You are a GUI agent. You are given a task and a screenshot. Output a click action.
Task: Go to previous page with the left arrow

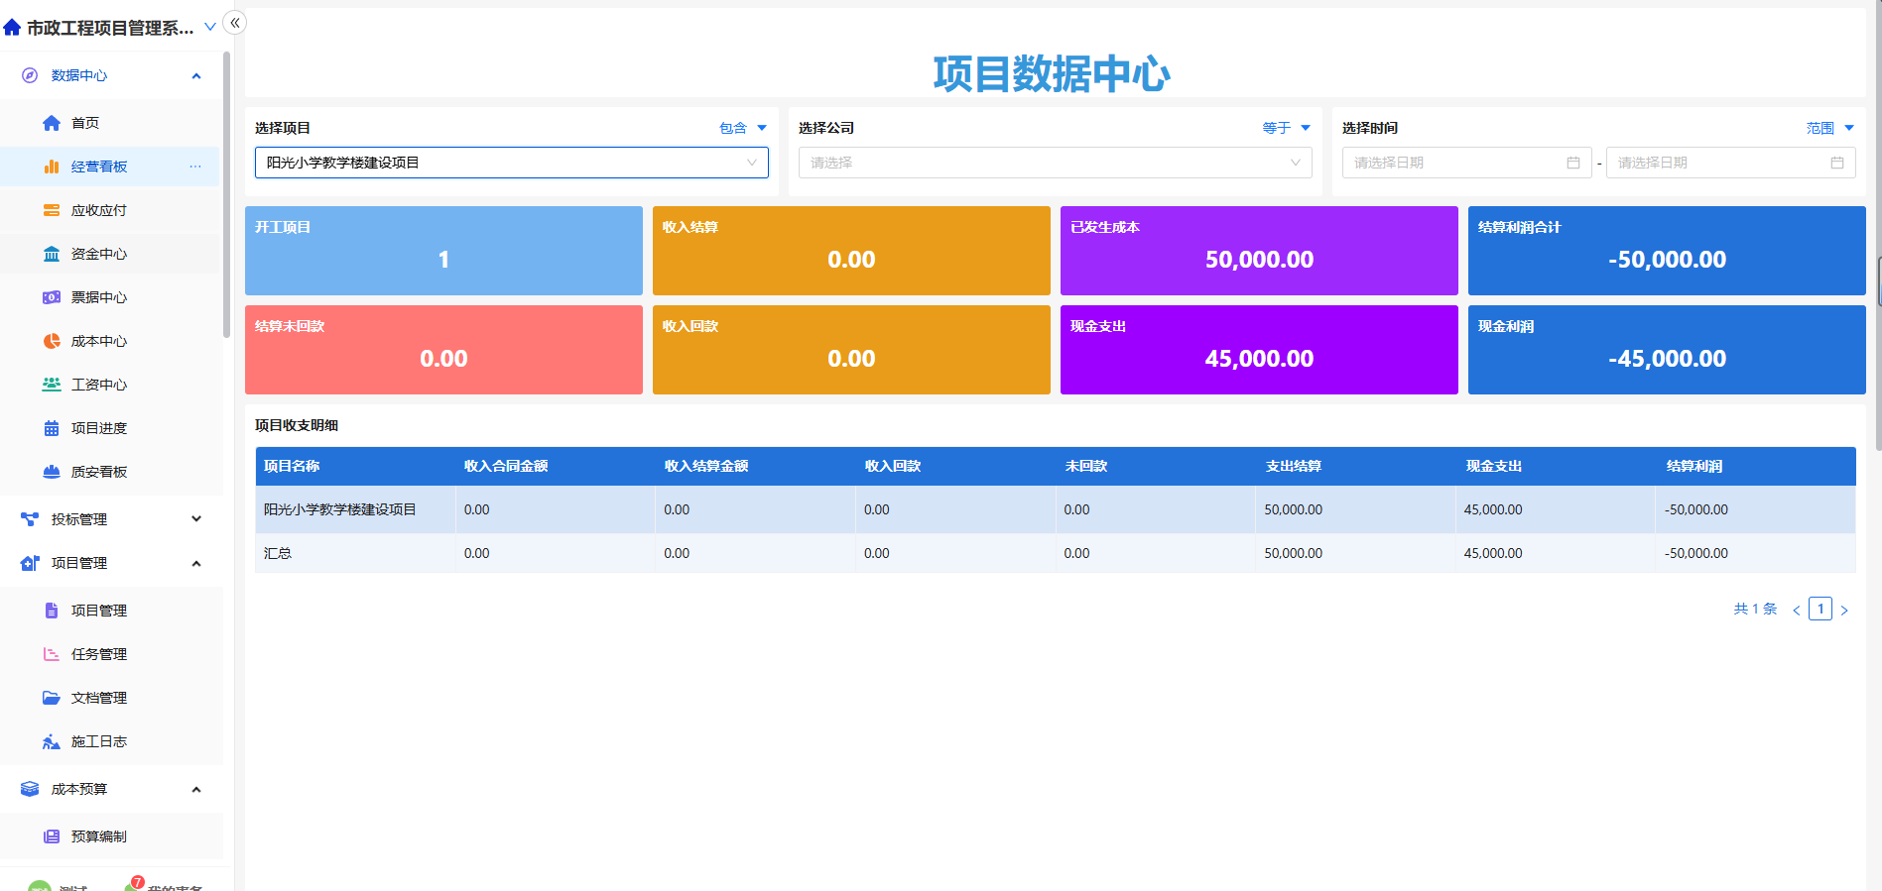coord(1797,611)
